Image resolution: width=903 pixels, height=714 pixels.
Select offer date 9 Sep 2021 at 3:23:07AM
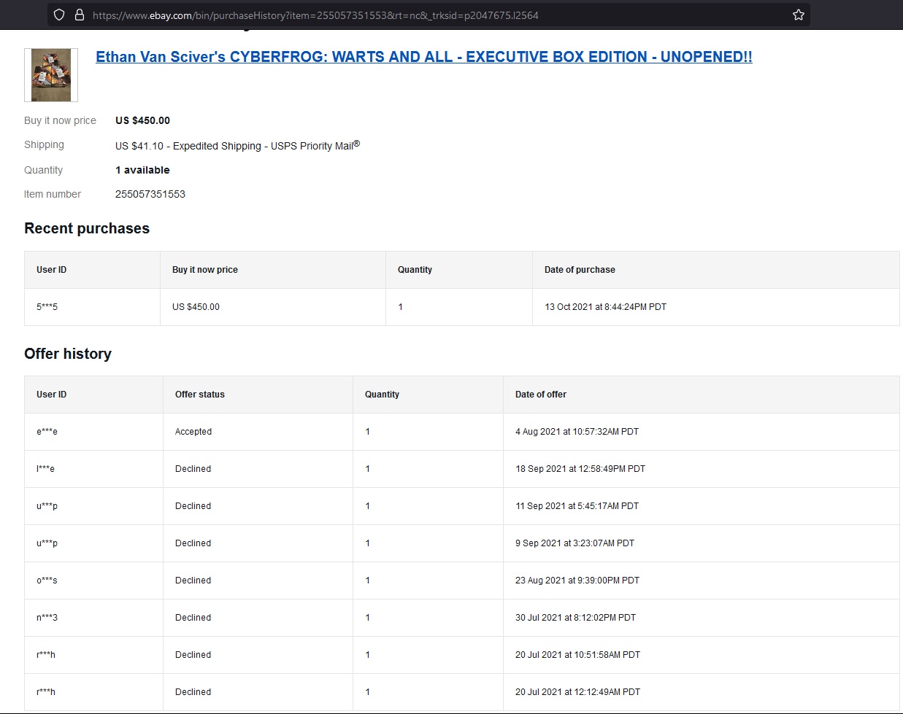point(575,543)
